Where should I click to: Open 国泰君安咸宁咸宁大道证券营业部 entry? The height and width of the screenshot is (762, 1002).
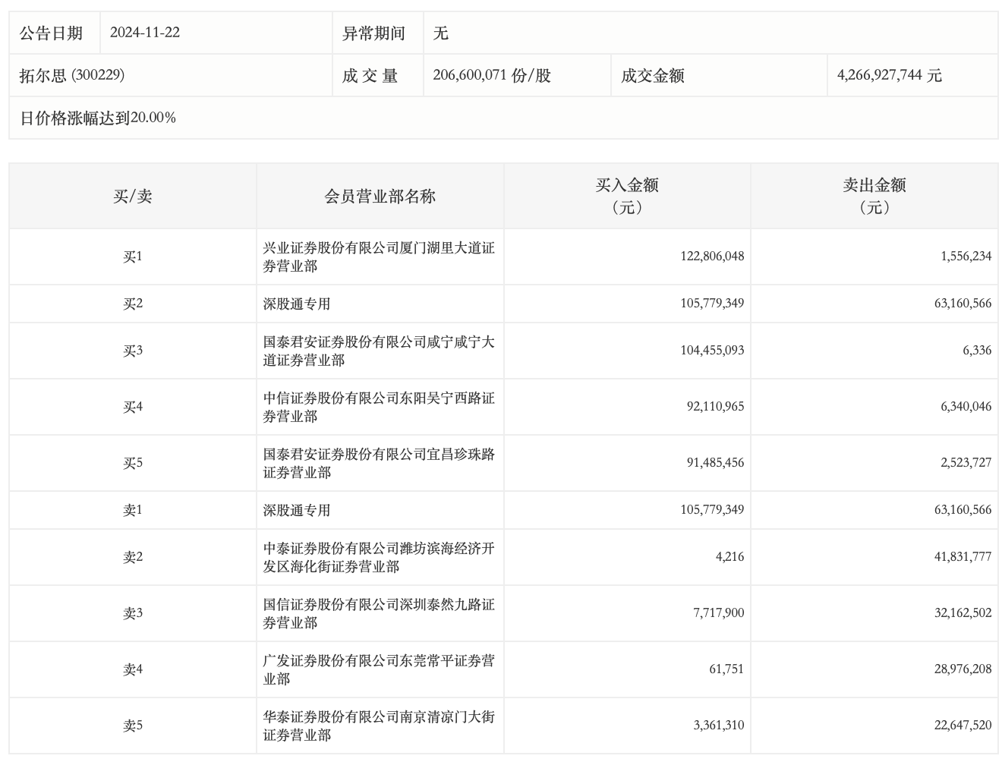click(379, 351)
